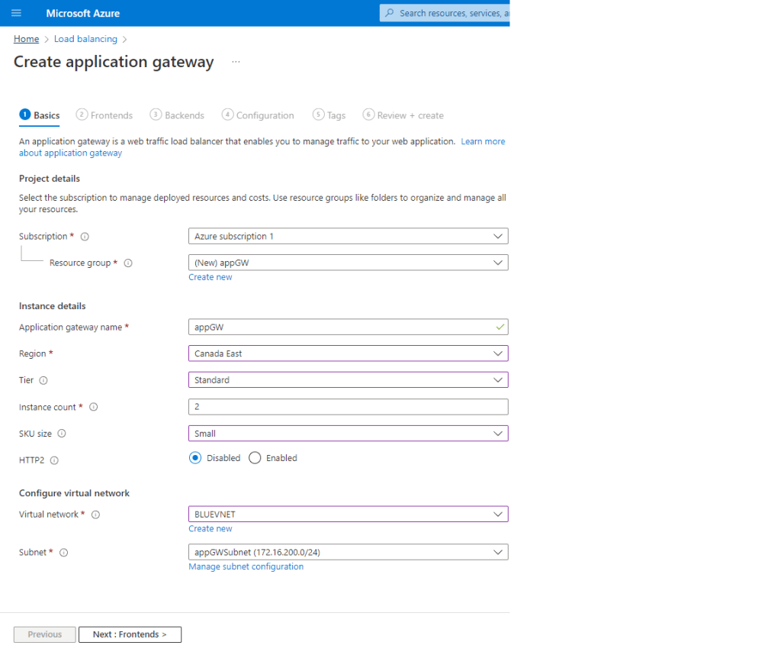Viewport: 781px width, 655px height.
Task: Click the Tier info icon
Action: pyautogui.click(x=43, y=380)
